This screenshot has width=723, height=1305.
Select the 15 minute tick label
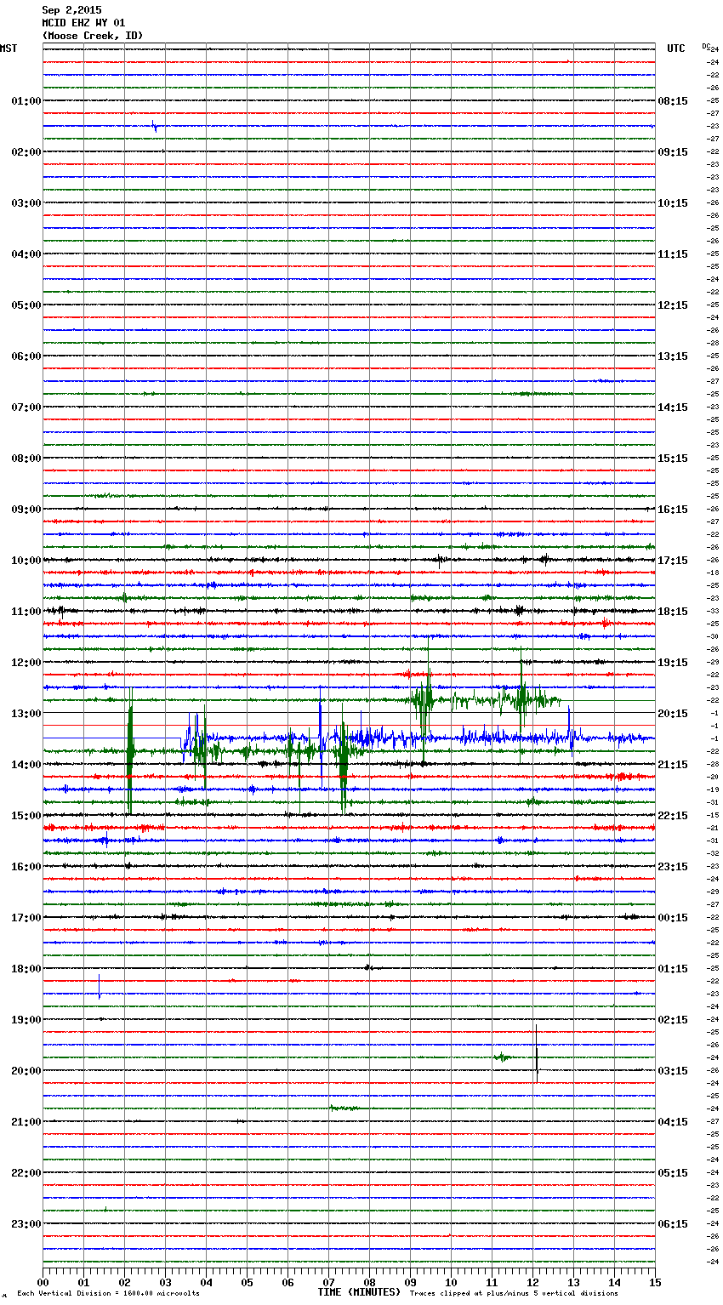point(654,1282)
